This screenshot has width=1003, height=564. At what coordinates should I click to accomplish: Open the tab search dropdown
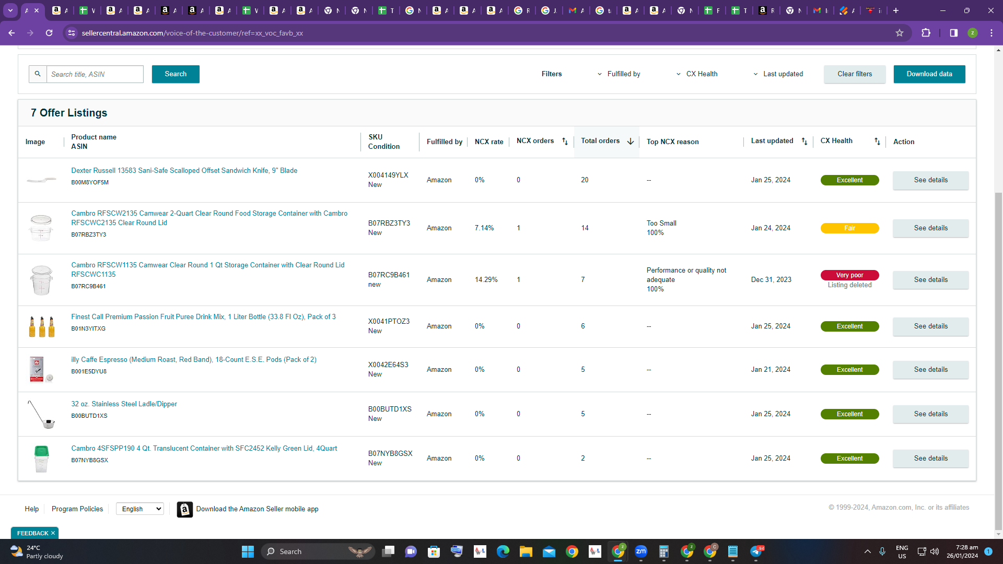pyautogui.click(x=10, y=10)
